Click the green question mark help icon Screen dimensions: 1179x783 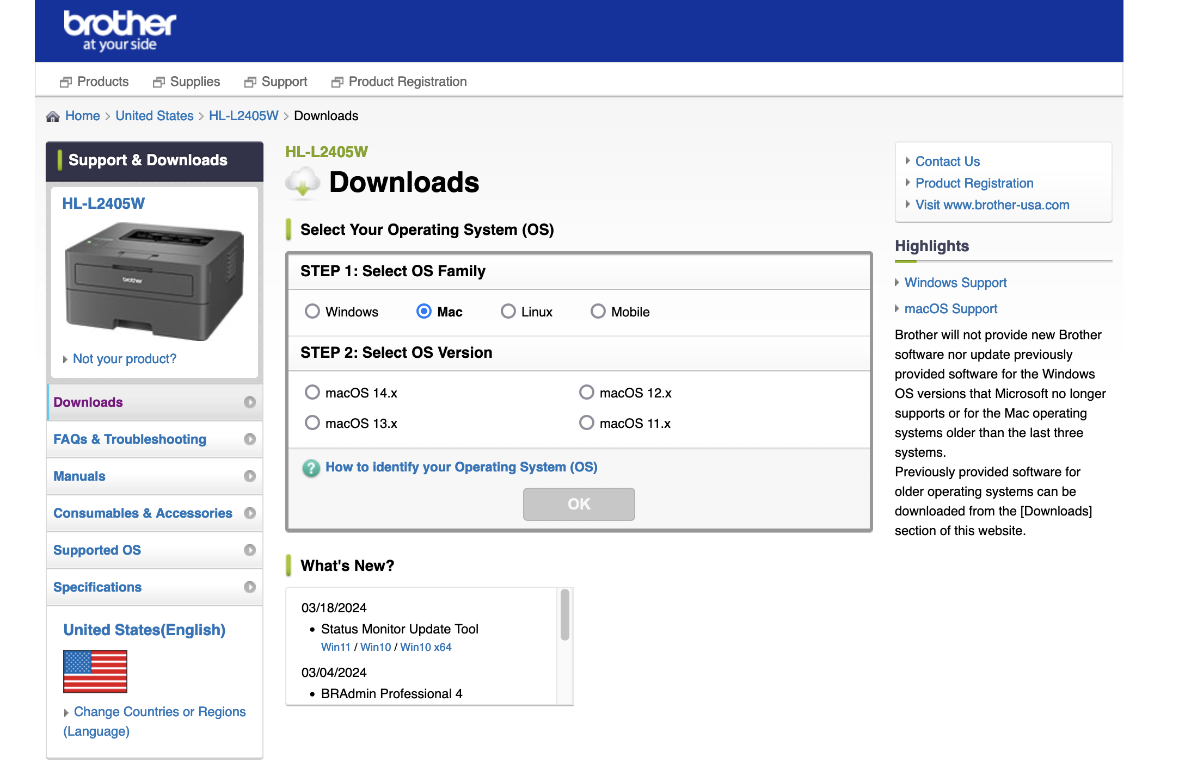[x=311, y=468]
